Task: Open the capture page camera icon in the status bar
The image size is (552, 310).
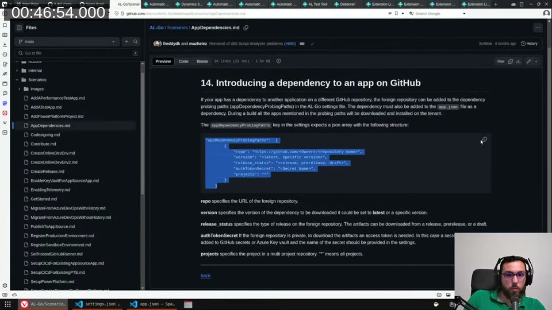Action: point(439,295)
